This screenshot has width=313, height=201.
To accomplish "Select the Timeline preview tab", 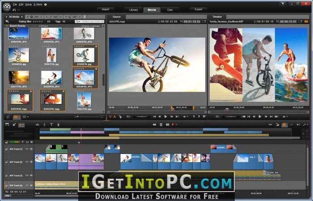I will (x=217, y=17).
